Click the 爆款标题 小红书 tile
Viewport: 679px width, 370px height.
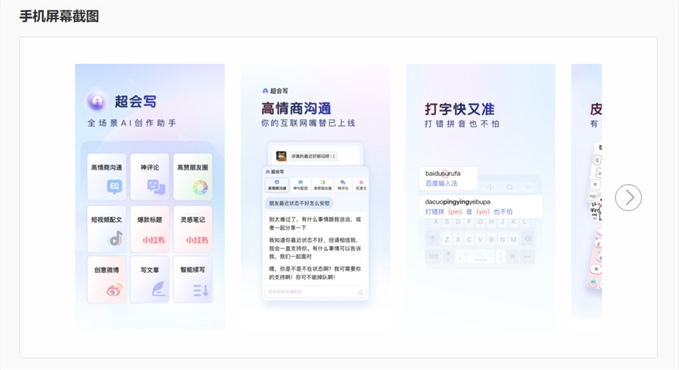pos(150,229)
